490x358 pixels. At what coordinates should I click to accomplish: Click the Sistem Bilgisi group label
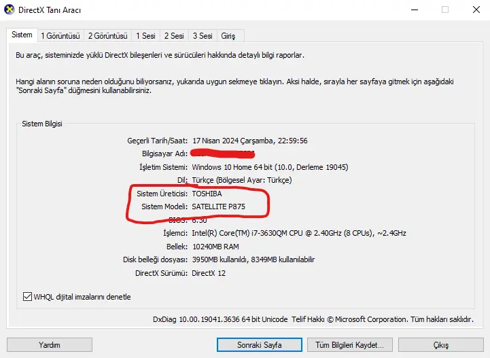click(42, 124)
